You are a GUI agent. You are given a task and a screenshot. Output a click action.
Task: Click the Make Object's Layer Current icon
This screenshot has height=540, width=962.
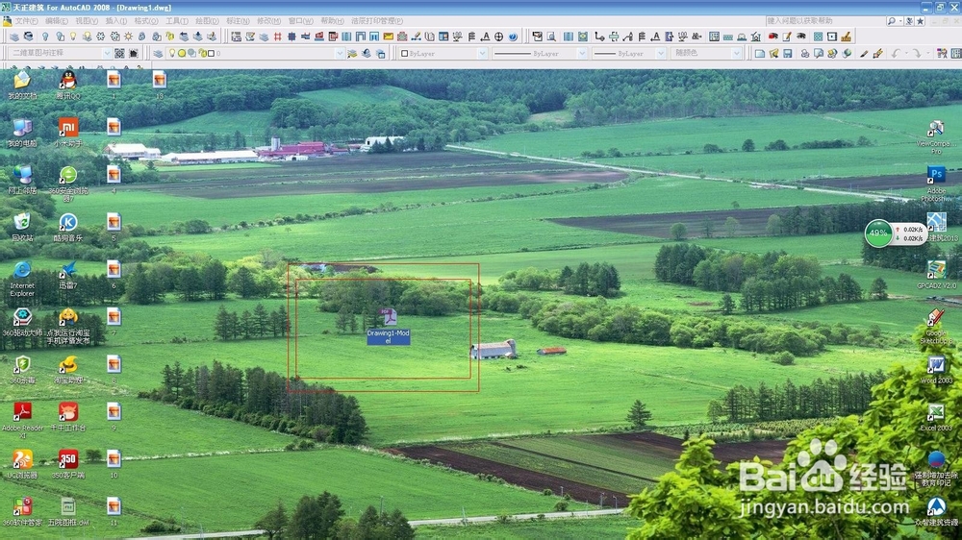[x=352, y=53]
